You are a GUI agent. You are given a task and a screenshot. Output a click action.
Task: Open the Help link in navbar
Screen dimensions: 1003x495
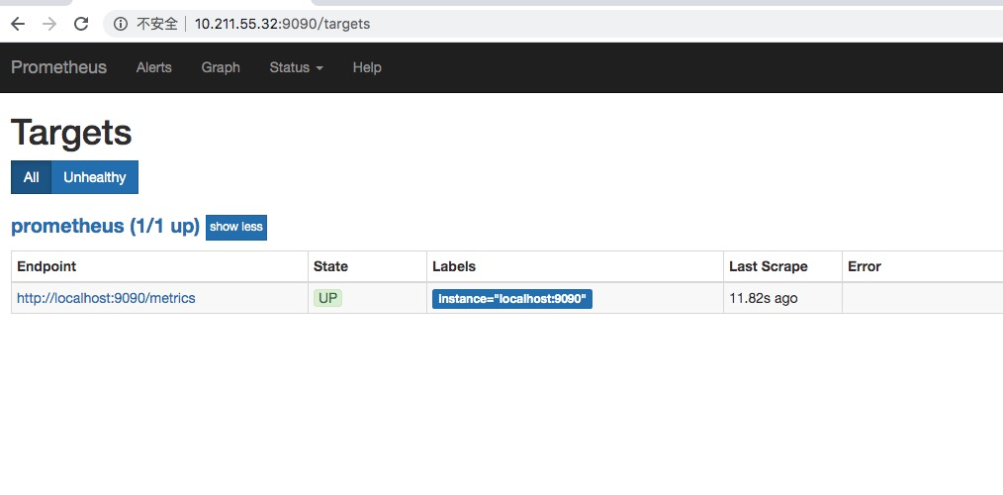[367, 67]
